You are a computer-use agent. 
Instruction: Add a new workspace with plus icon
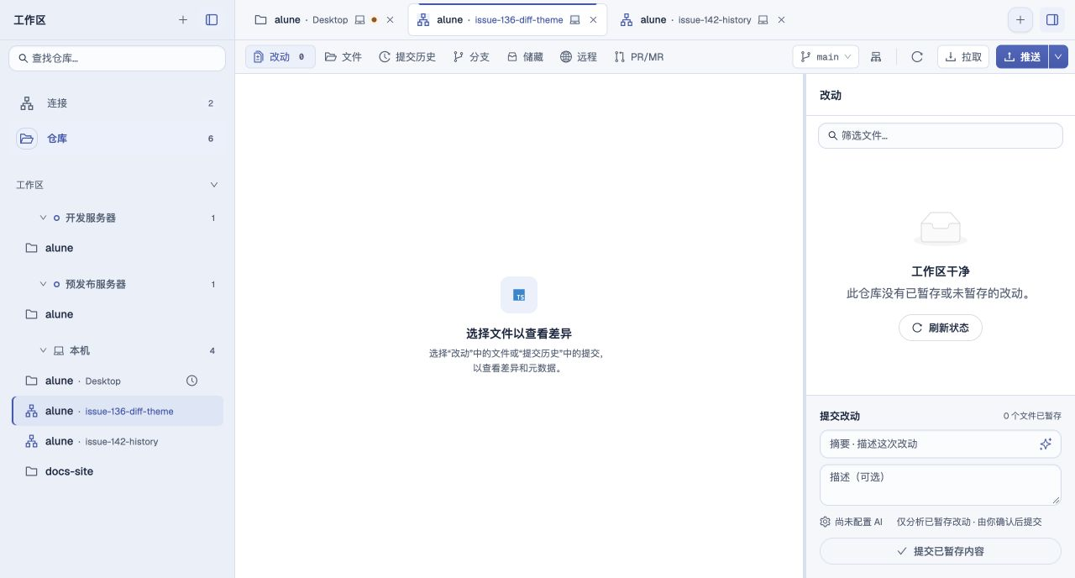coord(183,19)
